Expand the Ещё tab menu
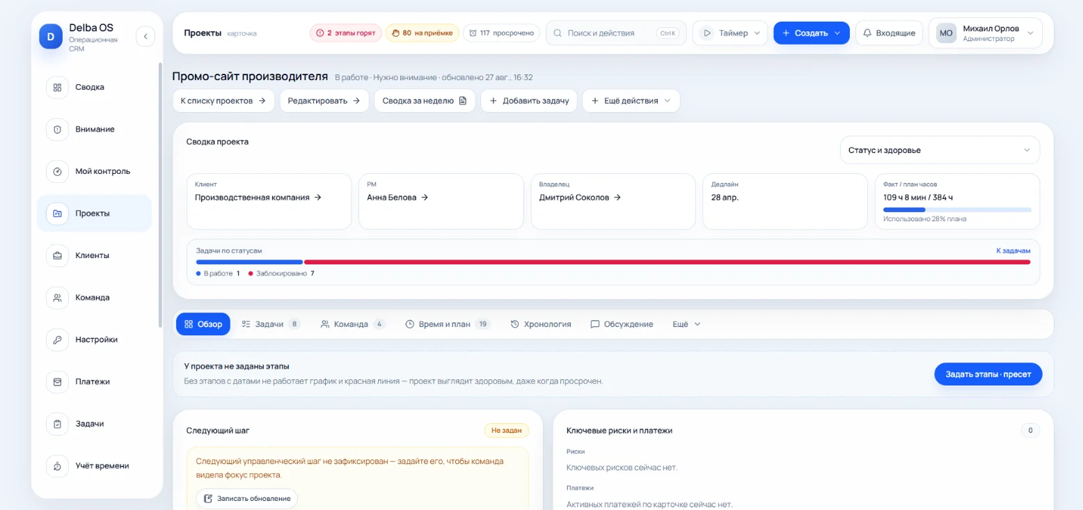The image size is (1083, 510). point(686,324)
